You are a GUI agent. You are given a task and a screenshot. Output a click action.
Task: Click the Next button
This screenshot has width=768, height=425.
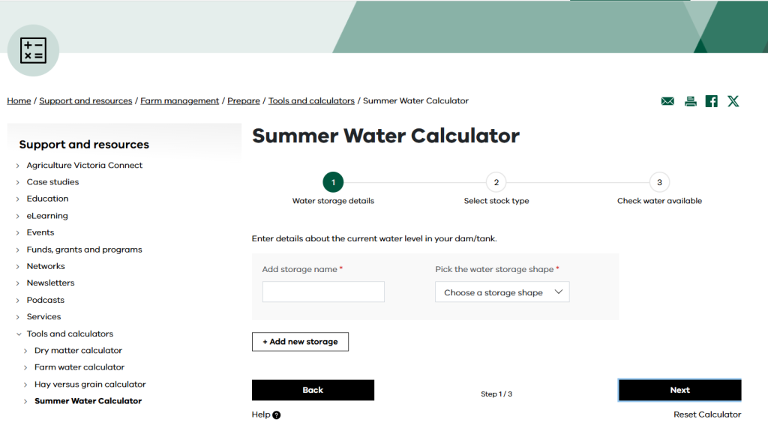[x=679, y=391]
